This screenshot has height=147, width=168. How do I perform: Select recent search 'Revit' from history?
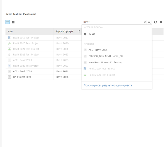pos(92,34)
